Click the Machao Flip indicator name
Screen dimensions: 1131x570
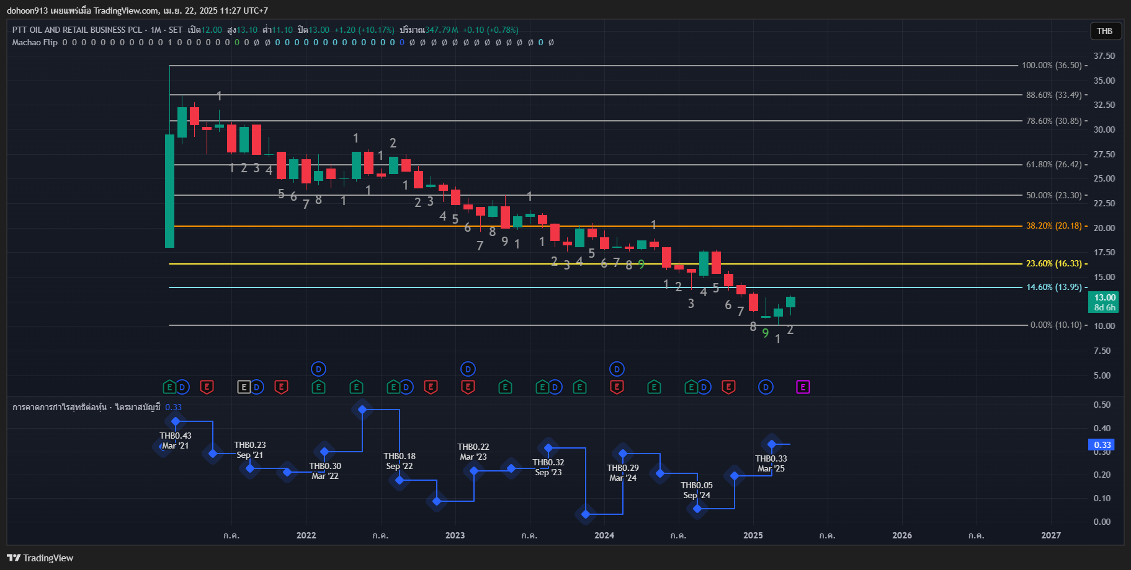35,42
